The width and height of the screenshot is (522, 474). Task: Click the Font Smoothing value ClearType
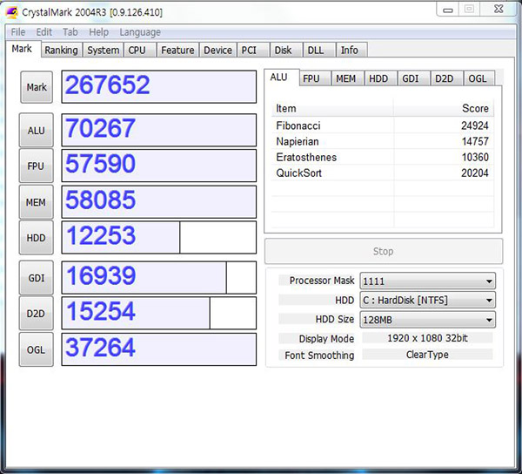pyautogui.click(x=427, y=355)
